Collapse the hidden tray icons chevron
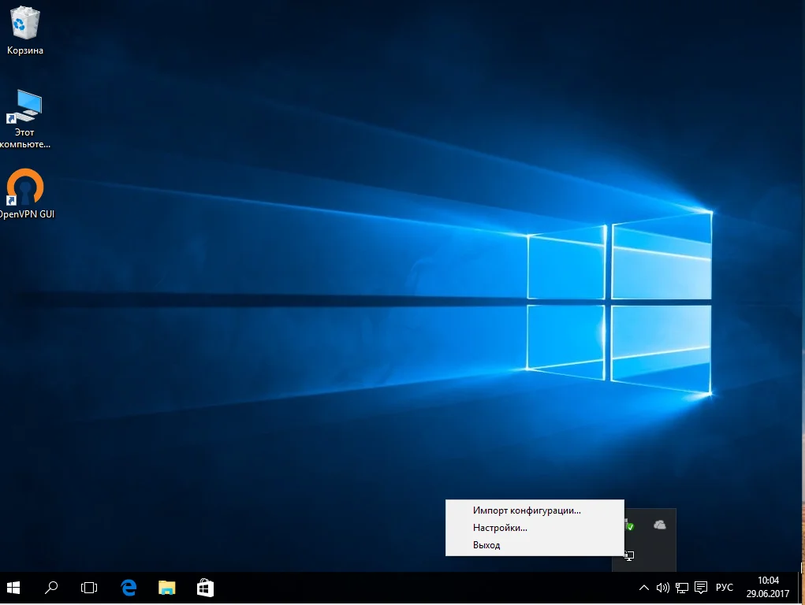805x605 pixels. coord(643,588)
